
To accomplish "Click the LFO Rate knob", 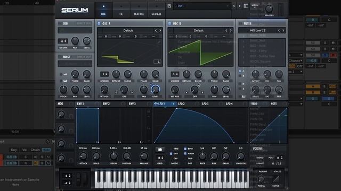I will point(202,156).
